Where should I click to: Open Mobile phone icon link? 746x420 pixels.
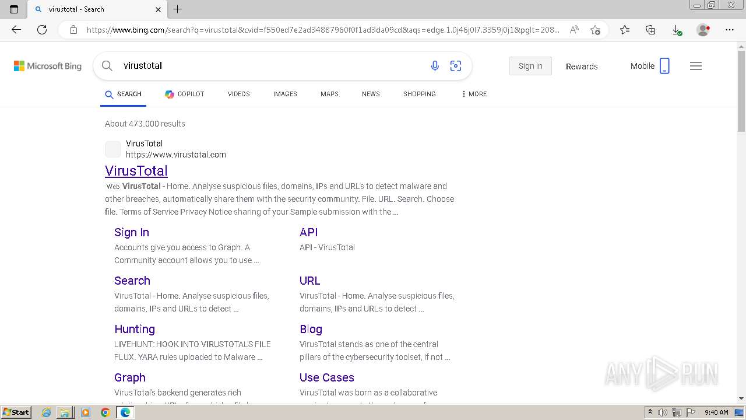[x=664, y=66]
